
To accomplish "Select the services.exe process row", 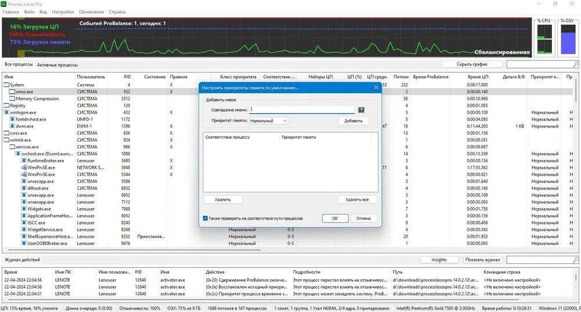I will tap(287, 147).
